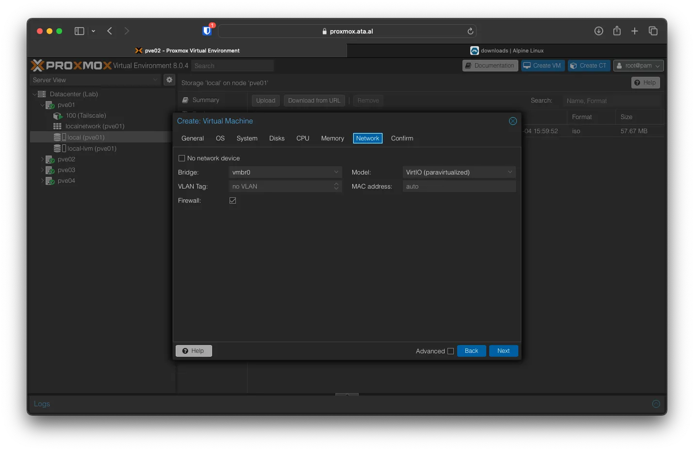This screenshot has height=451, width=694.
Task: Click the VM 100 Tailscale icon
Action: 58,116
